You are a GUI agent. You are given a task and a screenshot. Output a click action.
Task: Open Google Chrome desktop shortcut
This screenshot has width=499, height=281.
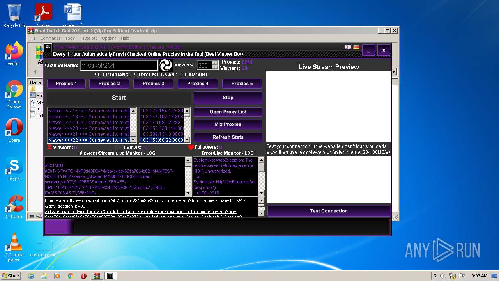pyautogui.click(x=14, y=95)
